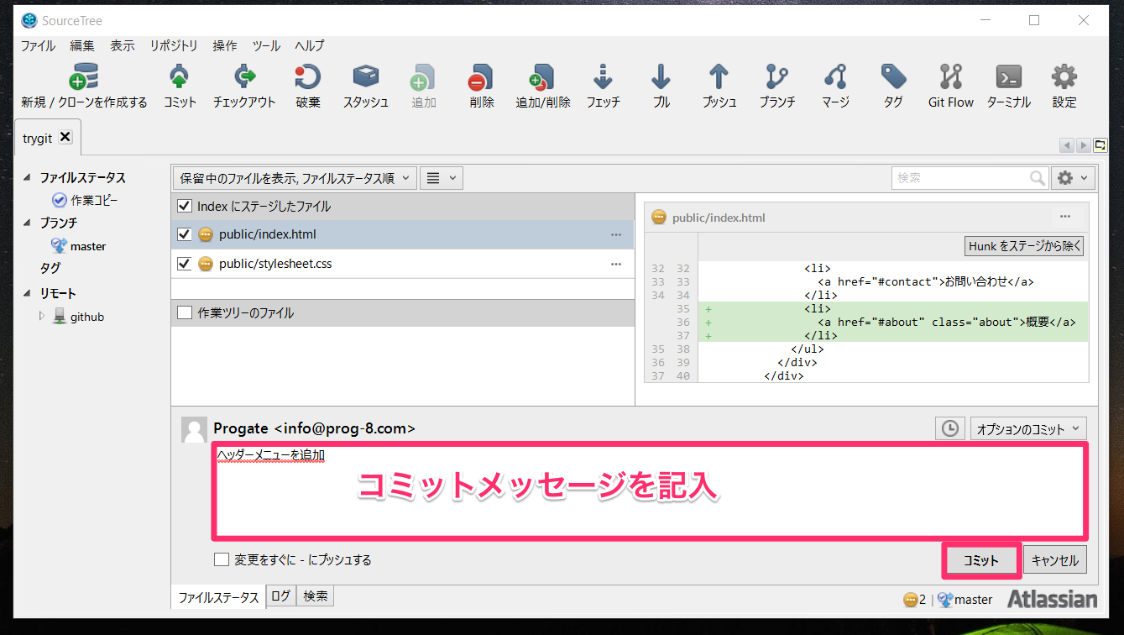Start a フェッチ (Fetch) operation
Screen dimensions: 1124x635
tap(603, 84)
